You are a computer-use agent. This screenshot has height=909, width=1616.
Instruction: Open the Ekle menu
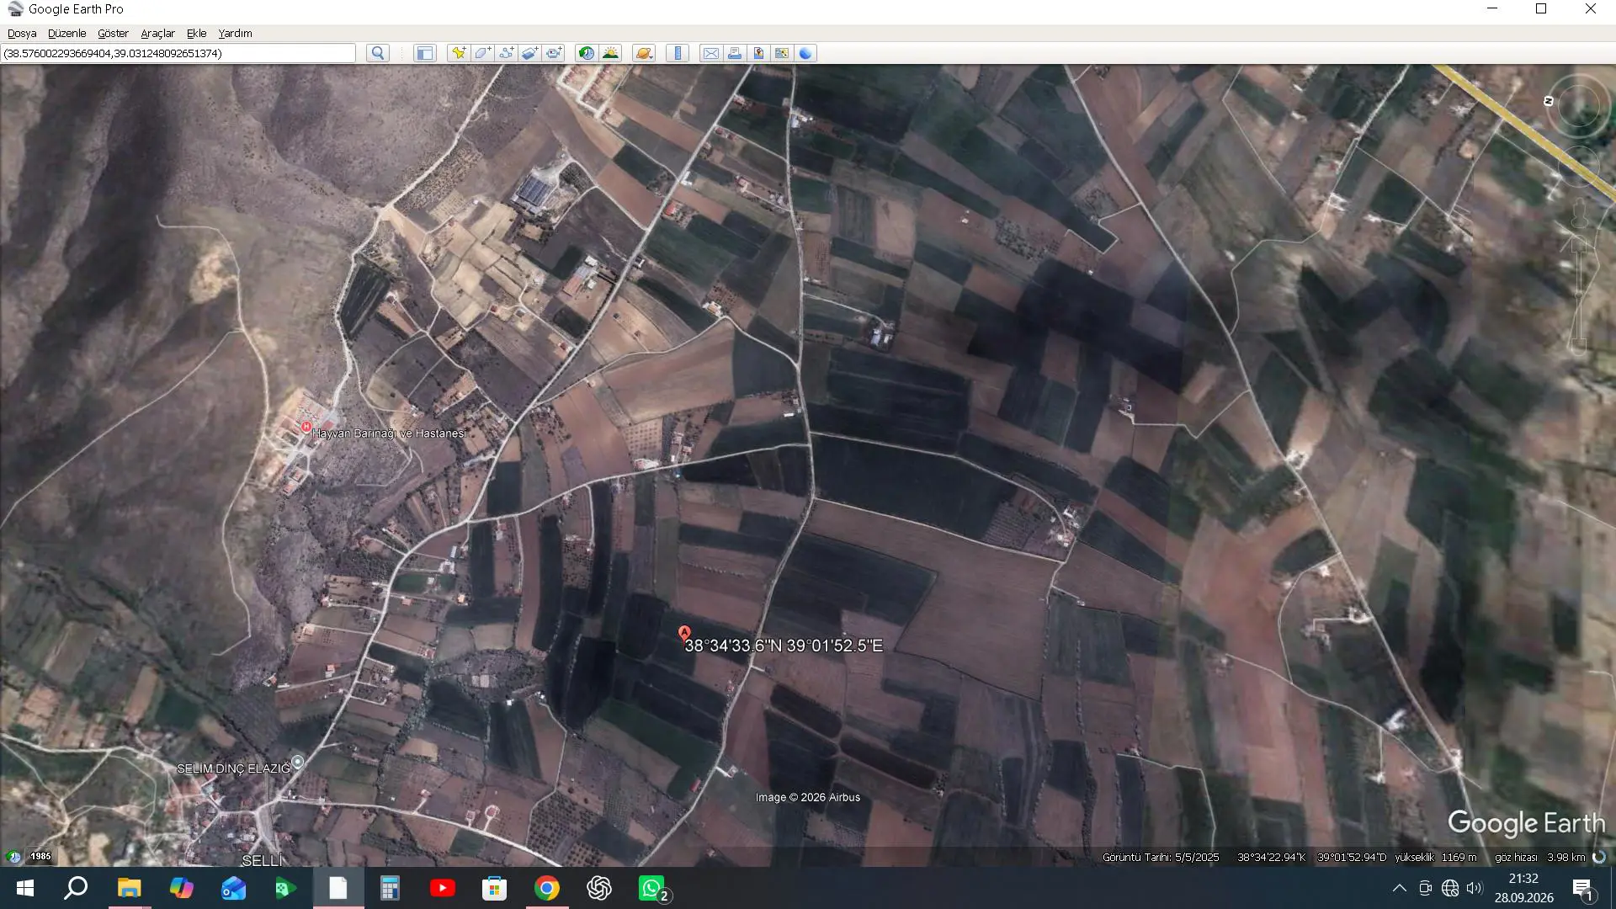point(196,33)
